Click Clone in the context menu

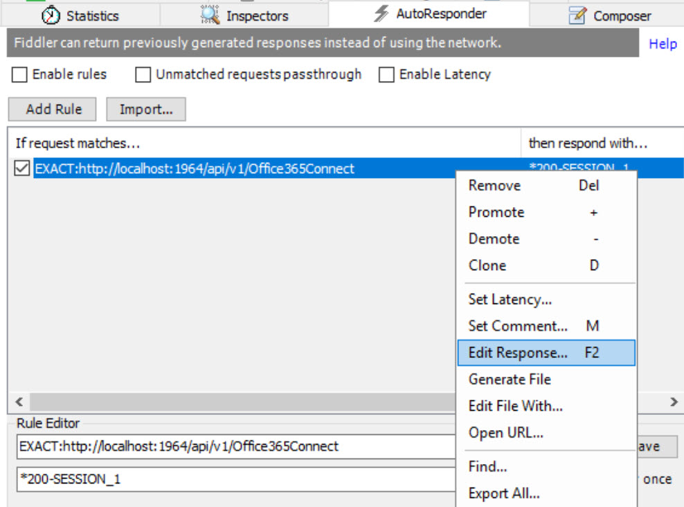tap(487, 265)
